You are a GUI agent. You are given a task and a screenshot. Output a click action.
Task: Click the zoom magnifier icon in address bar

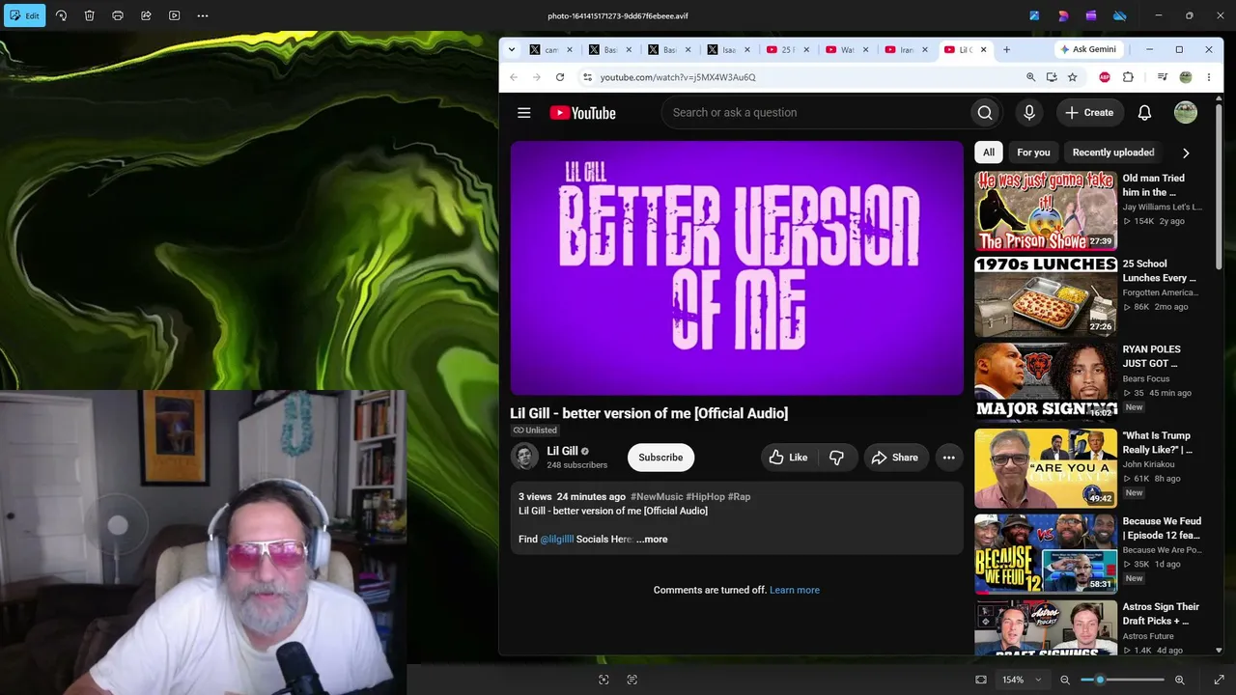pyautogui.click(x=1030, y=77)
